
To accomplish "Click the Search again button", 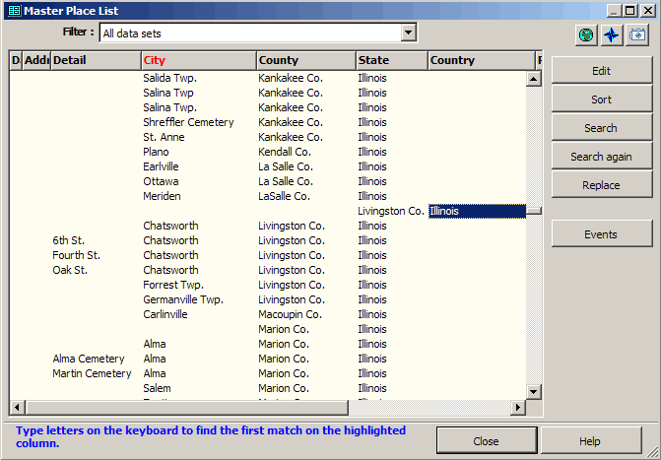I will coord(601,157).
